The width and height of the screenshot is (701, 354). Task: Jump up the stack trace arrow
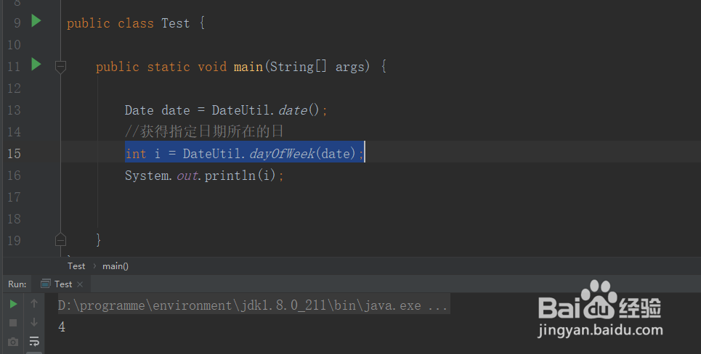click(34, 304)
